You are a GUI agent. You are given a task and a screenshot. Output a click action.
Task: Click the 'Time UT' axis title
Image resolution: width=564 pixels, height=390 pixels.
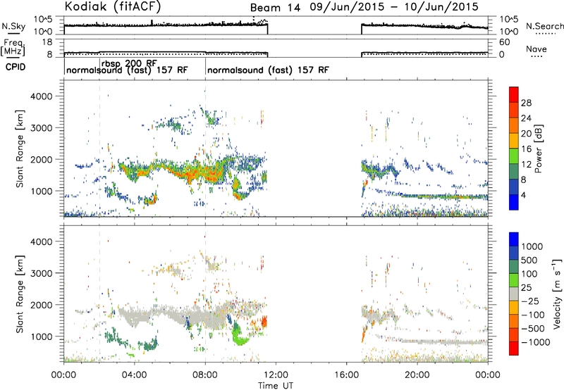coord(276,386)
